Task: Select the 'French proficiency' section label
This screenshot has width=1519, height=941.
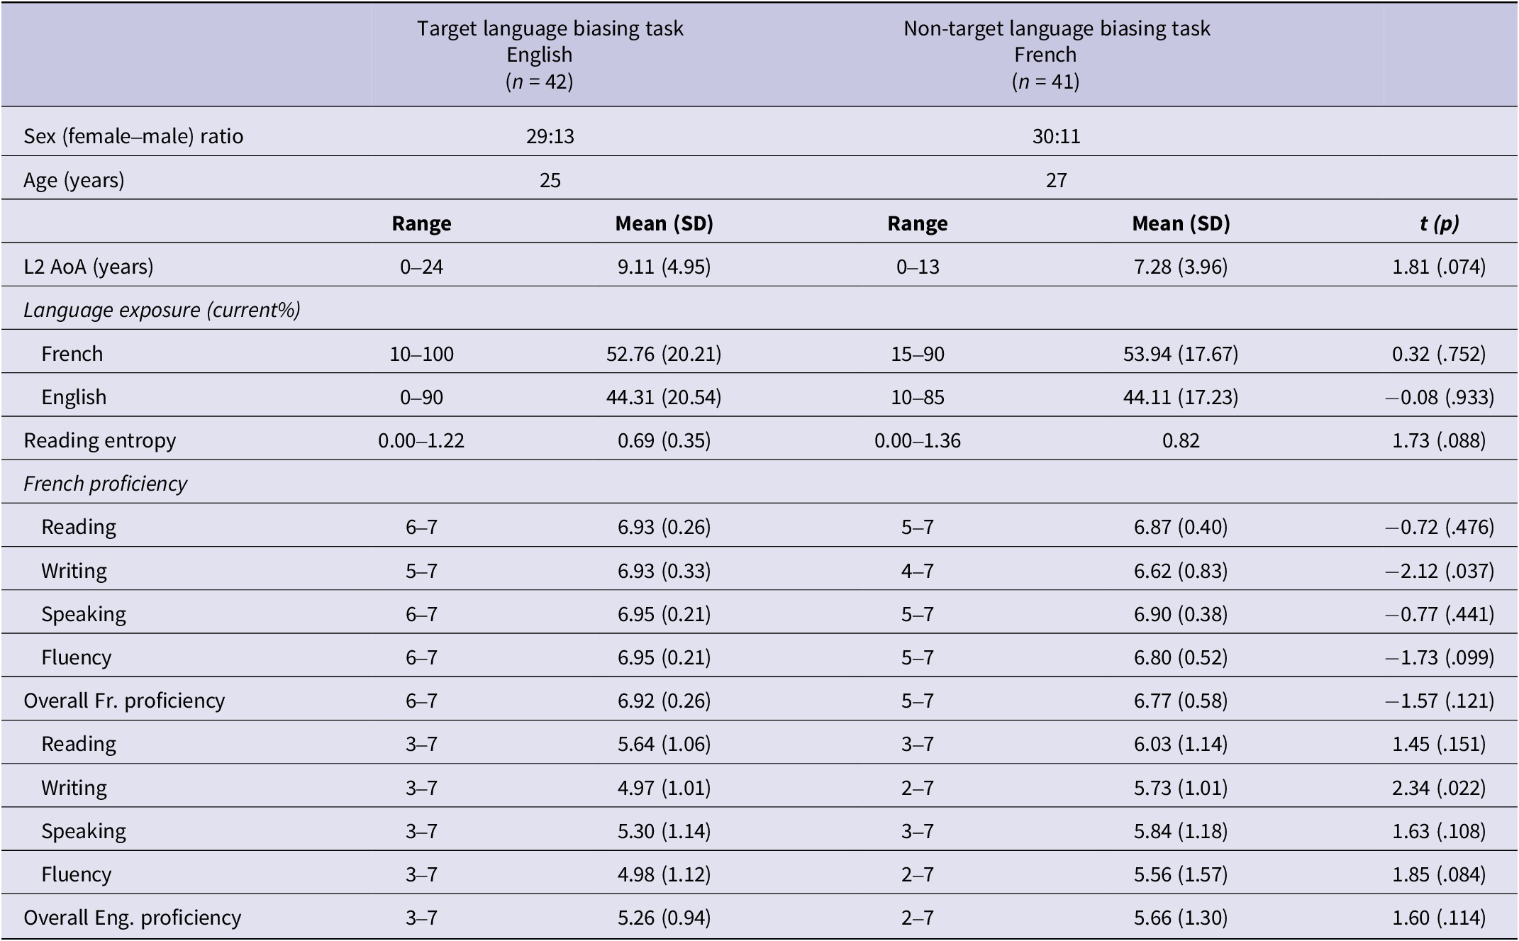Action: [x=105, y=484]
